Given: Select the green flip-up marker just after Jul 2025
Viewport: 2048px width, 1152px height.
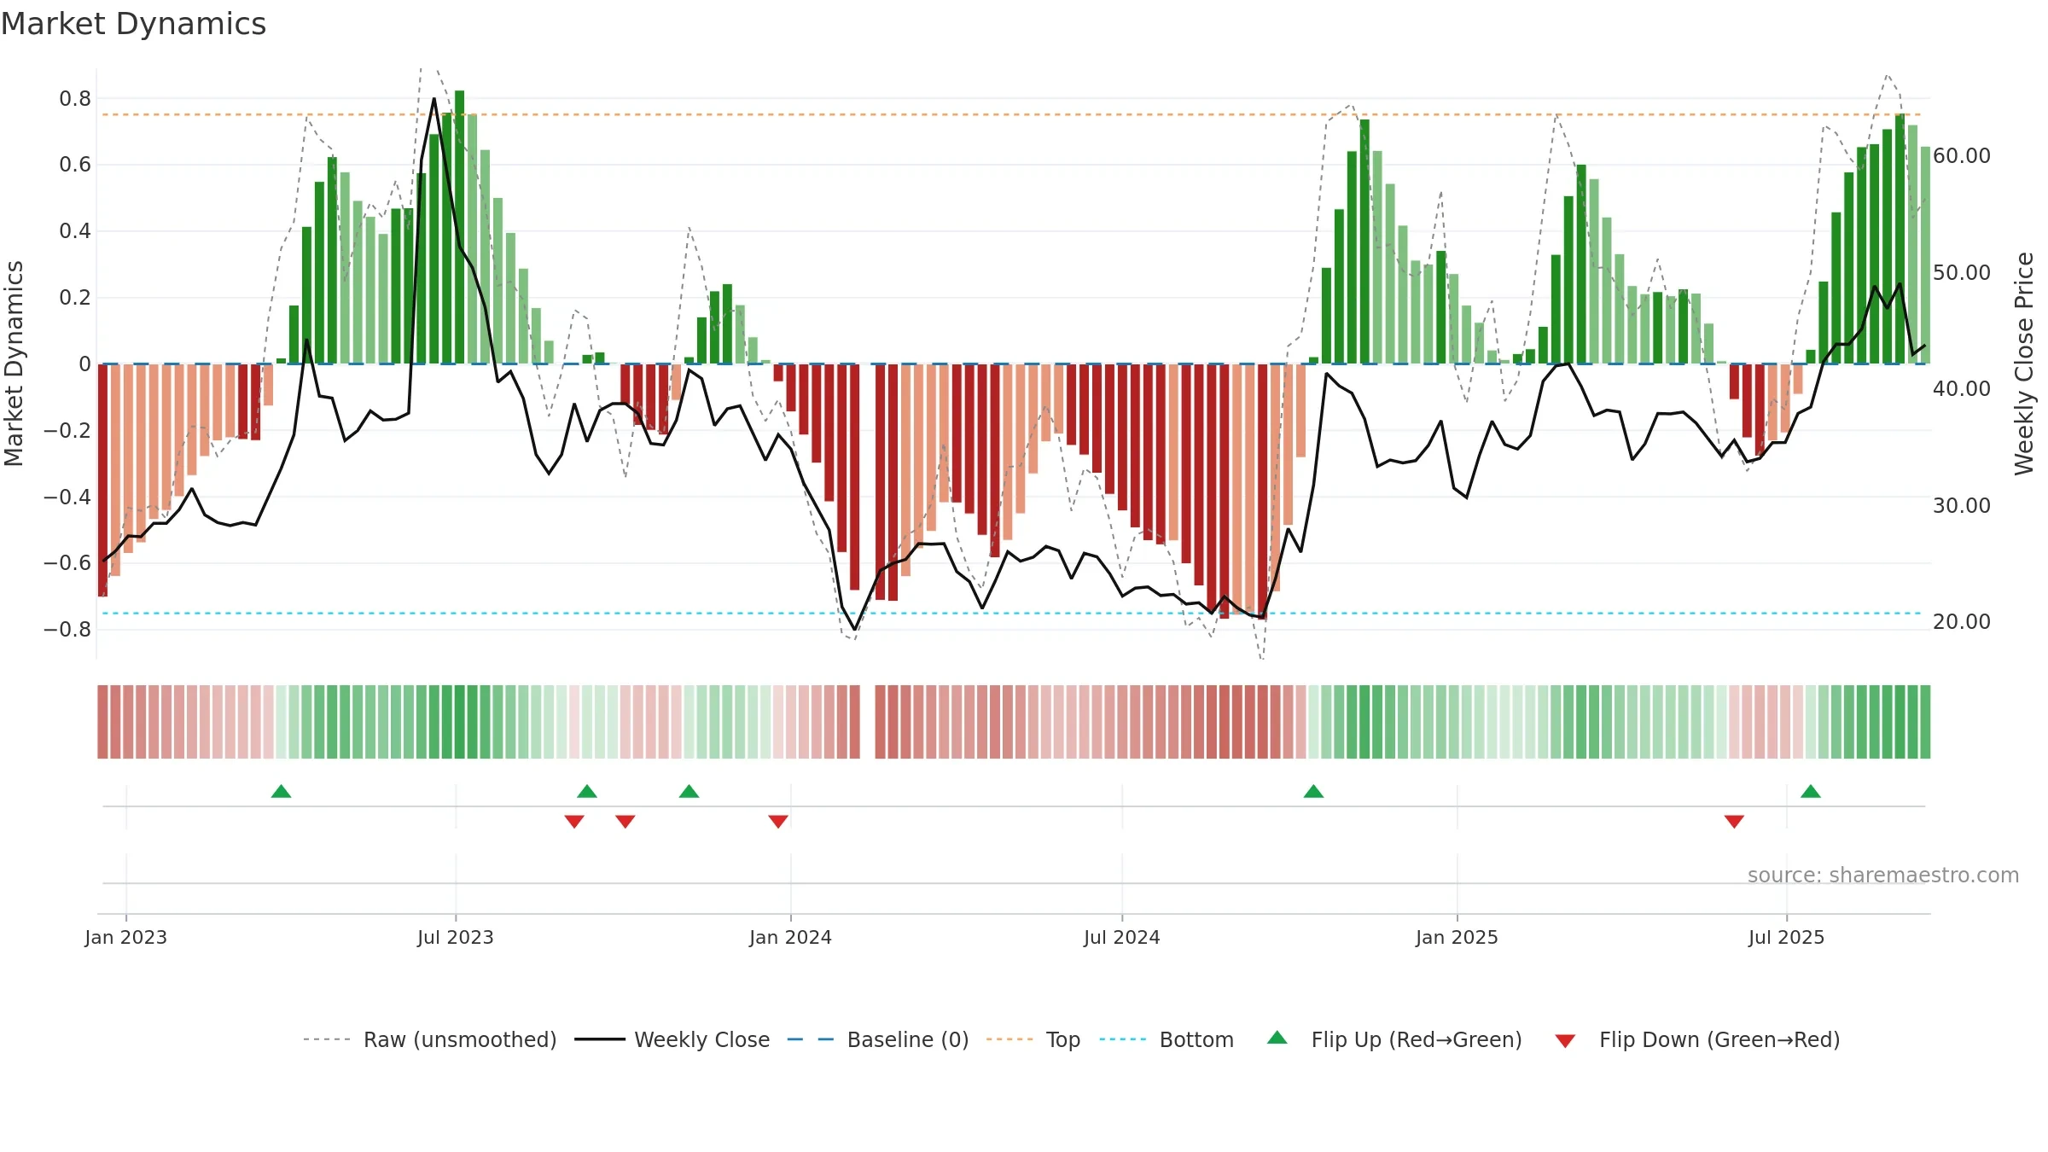Looking at the screenshot, I should click(x=1811, y=791).
